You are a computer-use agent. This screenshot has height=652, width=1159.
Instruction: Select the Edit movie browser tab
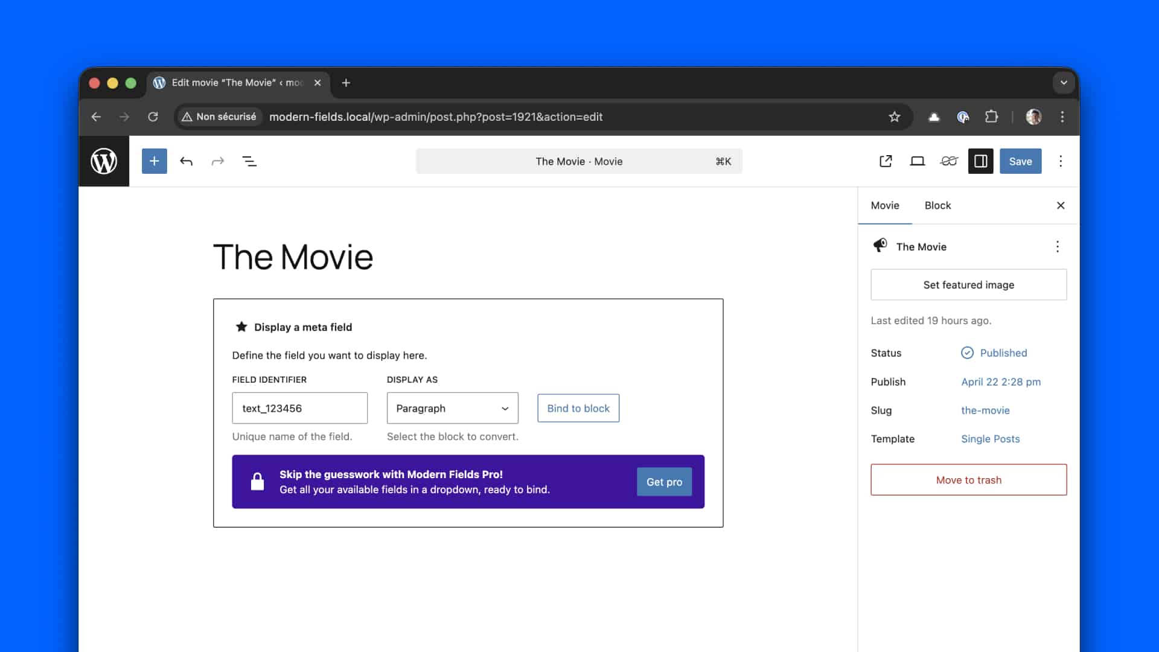point(238,83)
